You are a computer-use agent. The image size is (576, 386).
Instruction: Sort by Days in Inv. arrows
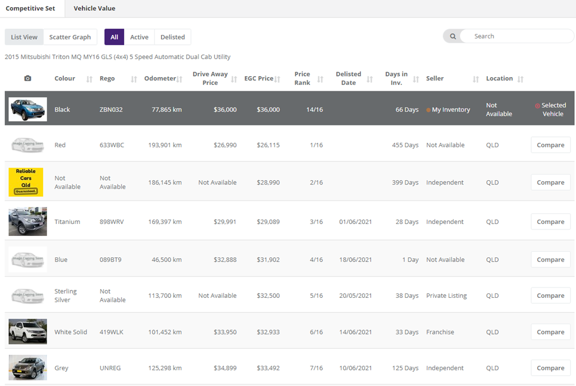[416, 79]
